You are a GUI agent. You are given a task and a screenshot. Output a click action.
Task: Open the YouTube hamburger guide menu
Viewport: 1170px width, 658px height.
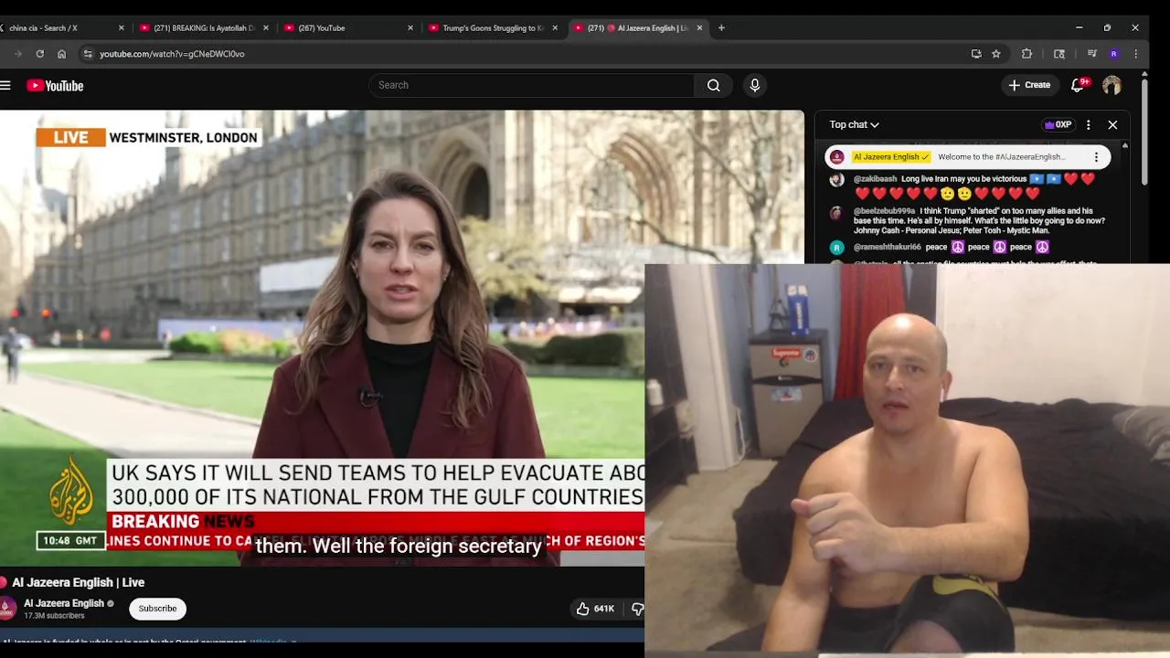(5, 85)
